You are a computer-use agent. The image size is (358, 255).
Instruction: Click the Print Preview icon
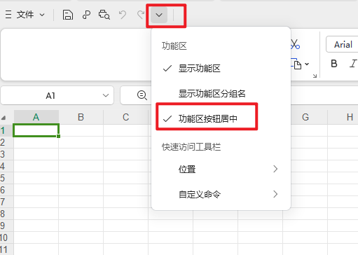(104, 15)
